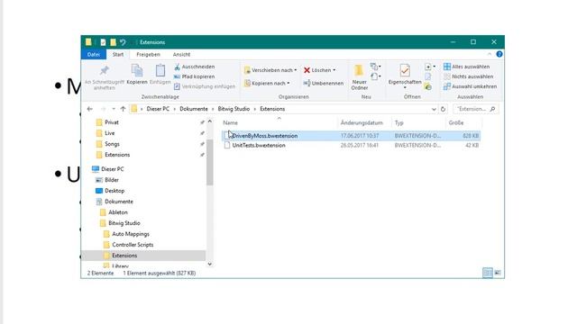Collapse the ribbon with the chevron

tap(490, 54)
